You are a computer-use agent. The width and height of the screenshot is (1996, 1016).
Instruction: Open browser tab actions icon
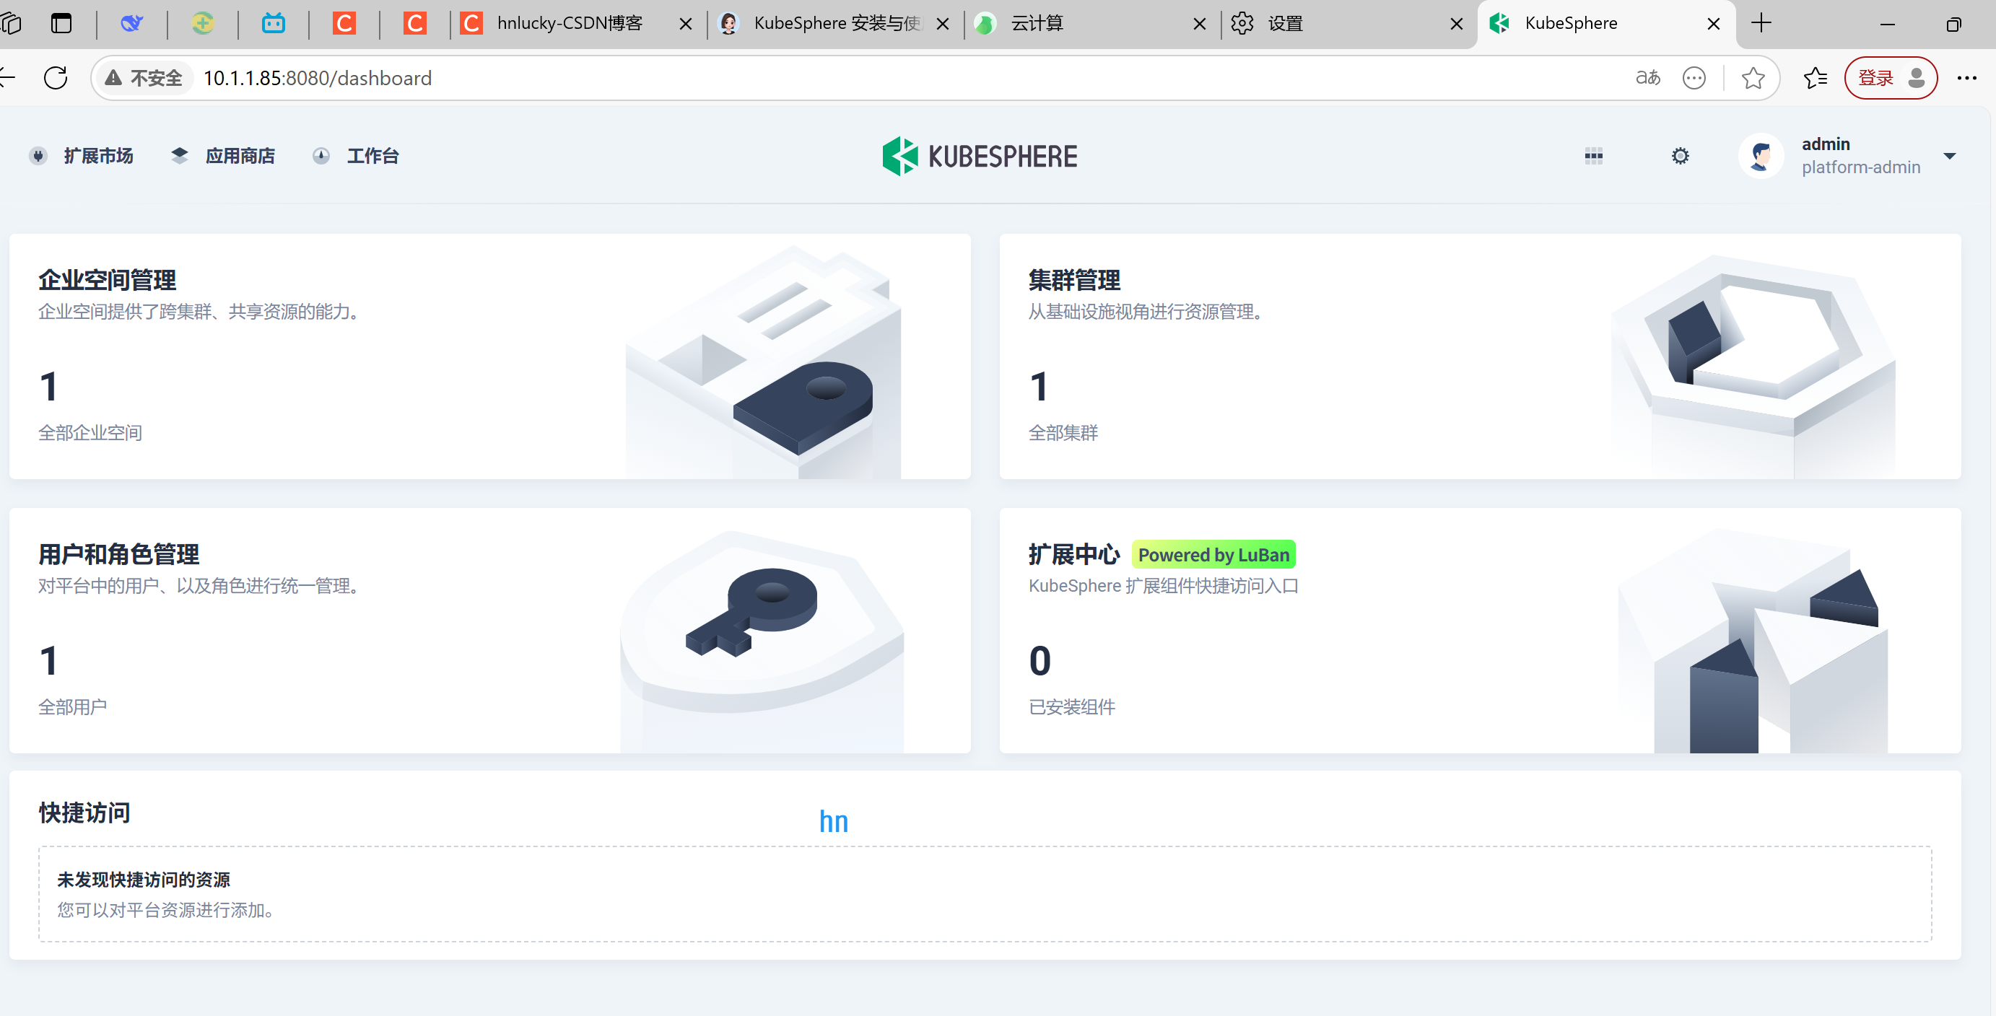(61, 23)
